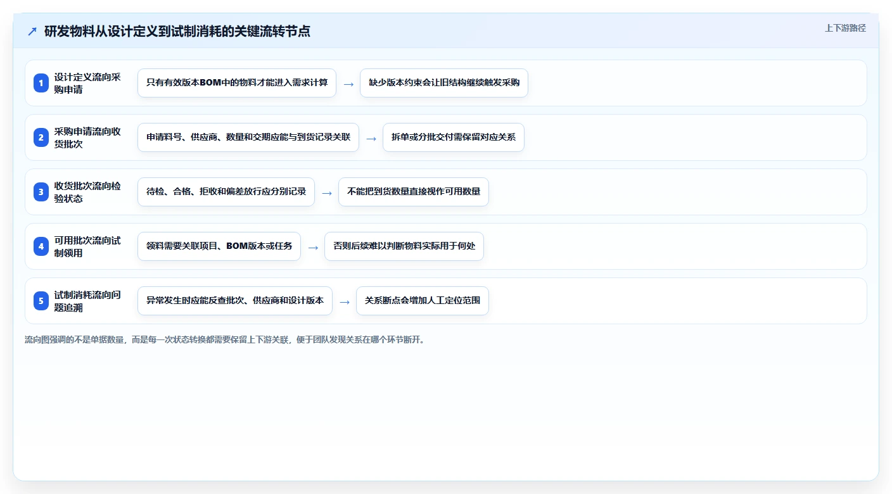This screenshot has height=494, width=892.
Task: Click the 待检、合格、拒收和偏差放行 box
Action: pos(226,192)
